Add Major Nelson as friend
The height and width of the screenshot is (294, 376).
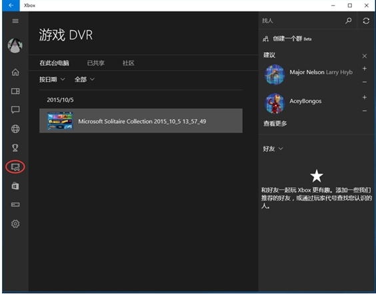pyautogui.click(x=365, y=69)
